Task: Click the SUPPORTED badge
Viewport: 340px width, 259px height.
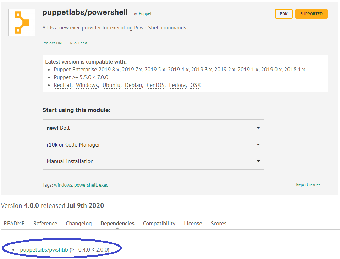Action: tap(311, 14)
